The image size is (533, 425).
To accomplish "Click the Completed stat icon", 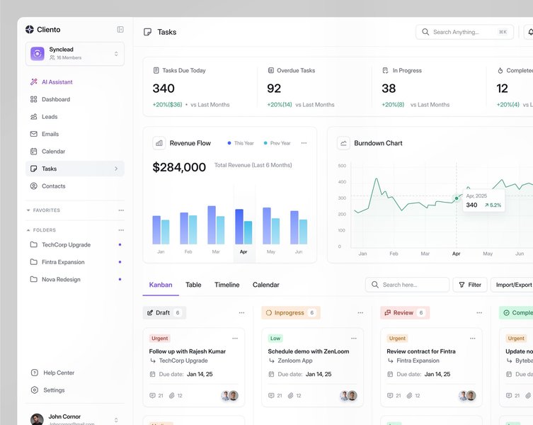I will pos(500,70).
